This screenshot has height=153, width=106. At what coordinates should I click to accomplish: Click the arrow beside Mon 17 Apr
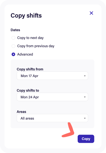point(85,76)
